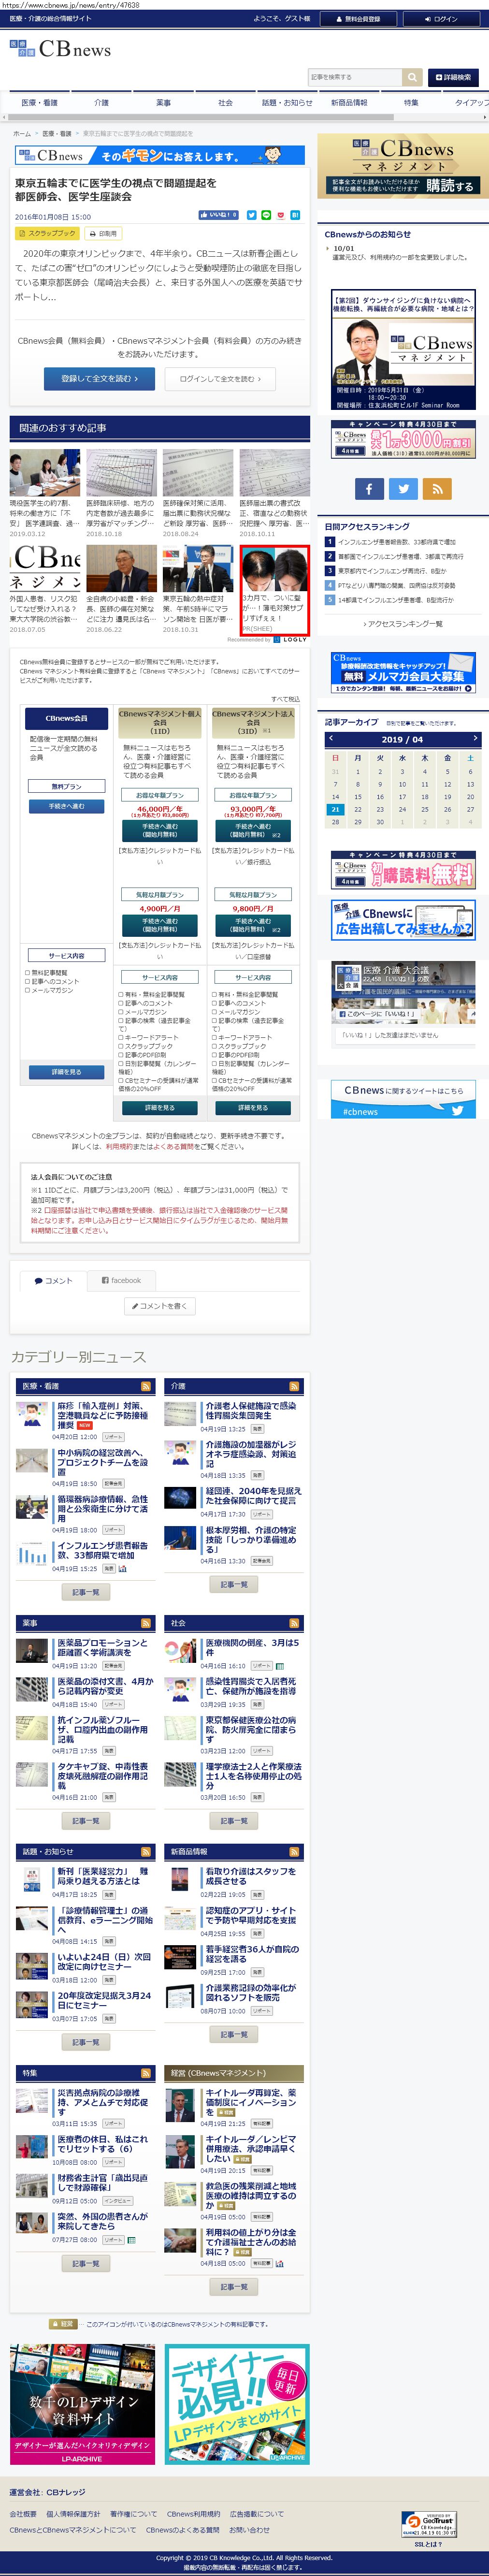Click the GoTrust SSL verification seal
Viewport: 489px width, 2576px height.
[430, 2523]
